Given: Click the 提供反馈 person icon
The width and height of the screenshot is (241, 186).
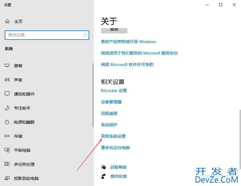Looking at the screenshot, I should [x=103, y=176].
